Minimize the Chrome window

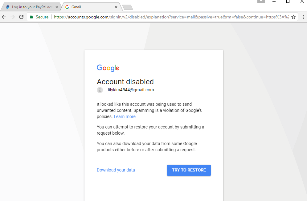pos(274,1)
